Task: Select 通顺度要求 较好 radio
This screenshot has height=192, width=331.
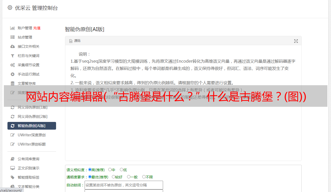Action: pos(113,177)
